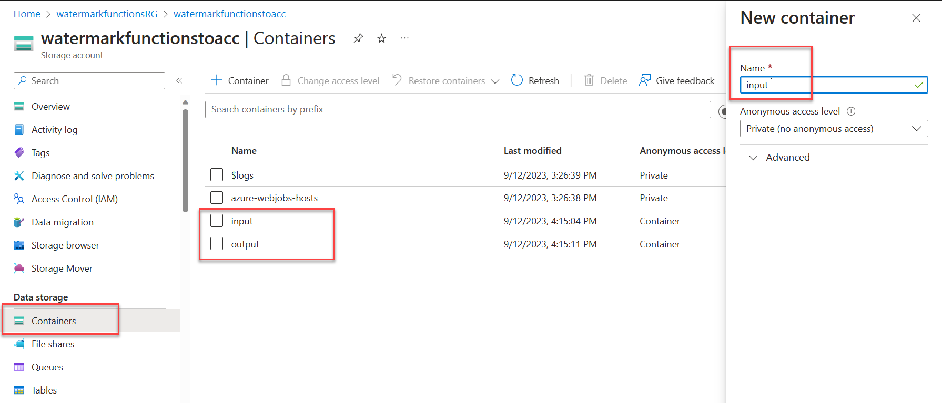
Task: Open watermarkfunctionstoacc breadcrumb link
Action: [230, 14]
